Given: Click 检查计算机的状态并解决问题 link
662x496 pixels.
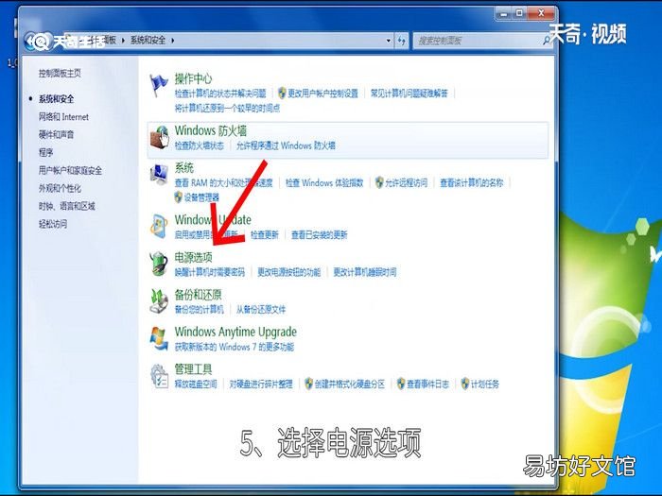Looking at the screenshot, I should [220, 94].
